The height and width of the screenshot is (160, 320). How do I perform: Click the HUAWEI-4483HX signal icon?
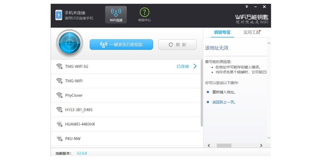tap(59, 124)
